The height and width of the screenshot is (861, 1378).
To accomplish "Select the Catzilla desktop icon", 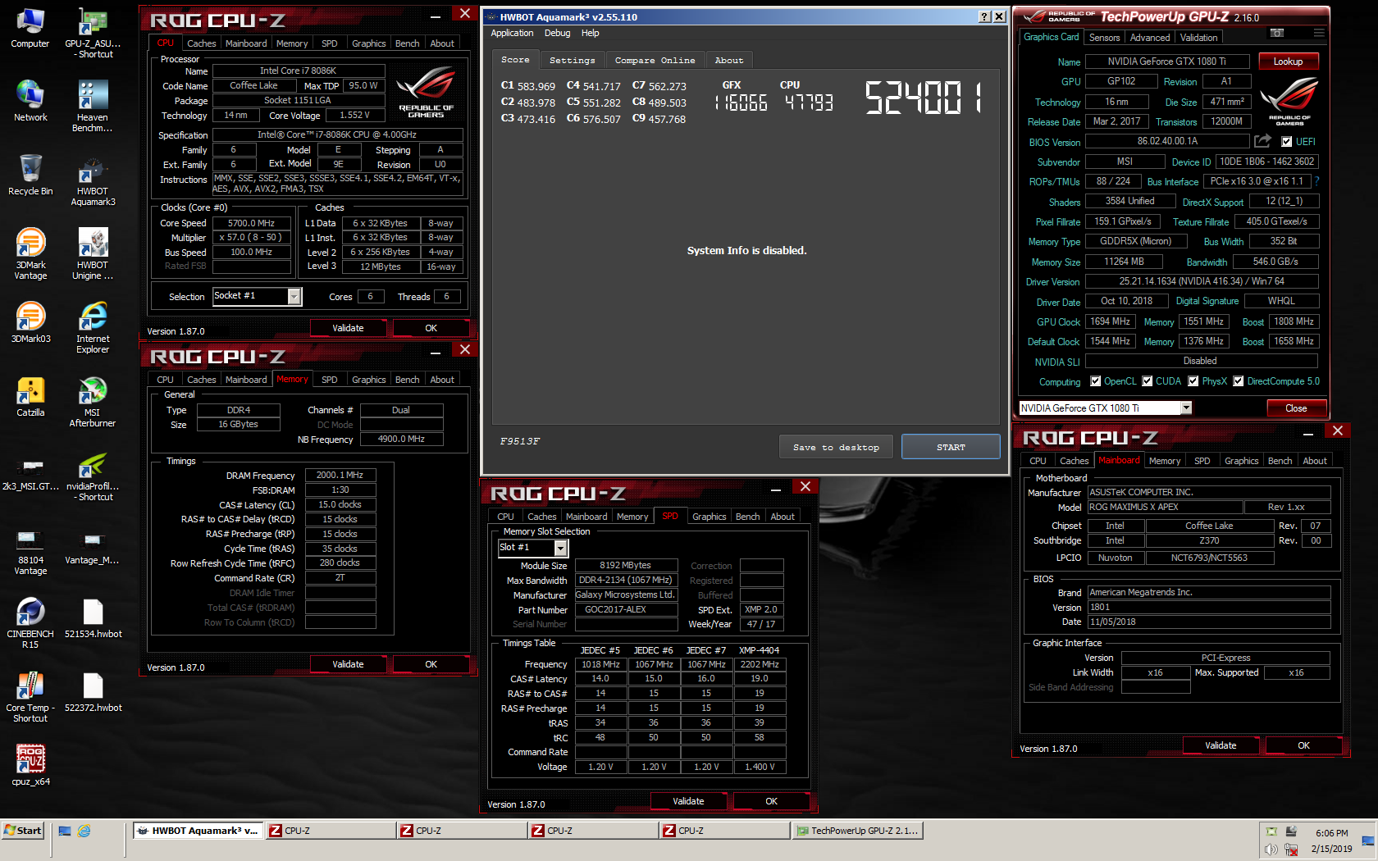I will tap(30, 397).
